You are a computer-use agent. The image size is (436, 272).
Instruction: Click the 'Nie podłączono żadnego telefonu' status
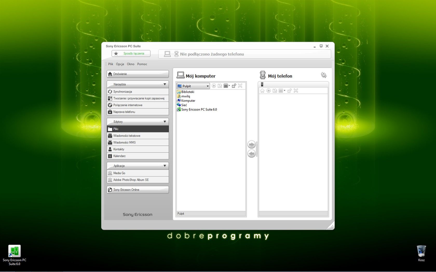(x=212, y=54)
